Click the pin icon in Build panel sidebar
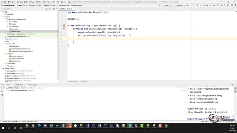237x133 pixels. pyautogui.click(x=2, y=91)
